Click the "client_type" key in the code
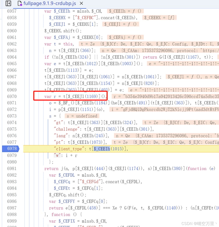 [x=69, y=149]
